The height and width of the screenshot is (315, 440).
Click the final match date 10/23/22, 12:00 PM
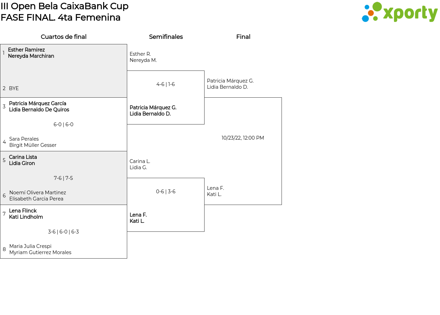243,138
